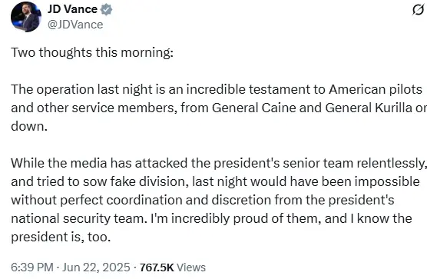The image size is (427, 279).
Task: Open JD Vance's profile picture
Action: tap(26, 17)
